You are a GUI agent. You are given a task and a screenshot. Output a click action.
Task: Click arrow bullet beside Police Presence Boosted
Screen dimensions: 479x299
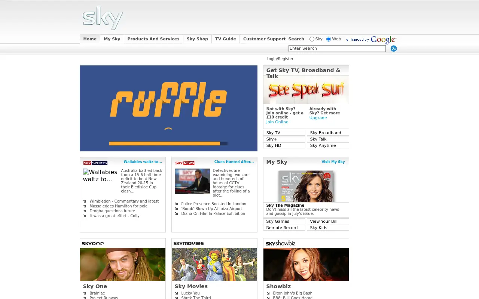pos(177,204)
